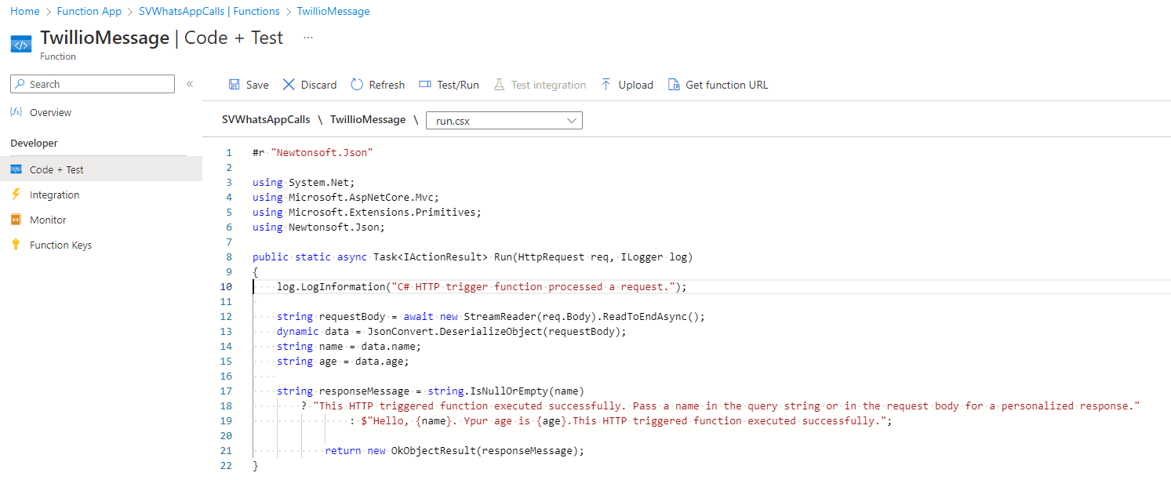Screen dimensions: 1171x480
Task: Go to Integration menu item
Action: coord(54,195)
